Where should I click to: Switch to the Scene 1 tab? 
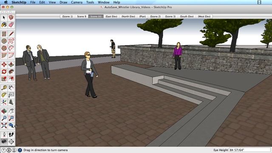coord(68,16)
